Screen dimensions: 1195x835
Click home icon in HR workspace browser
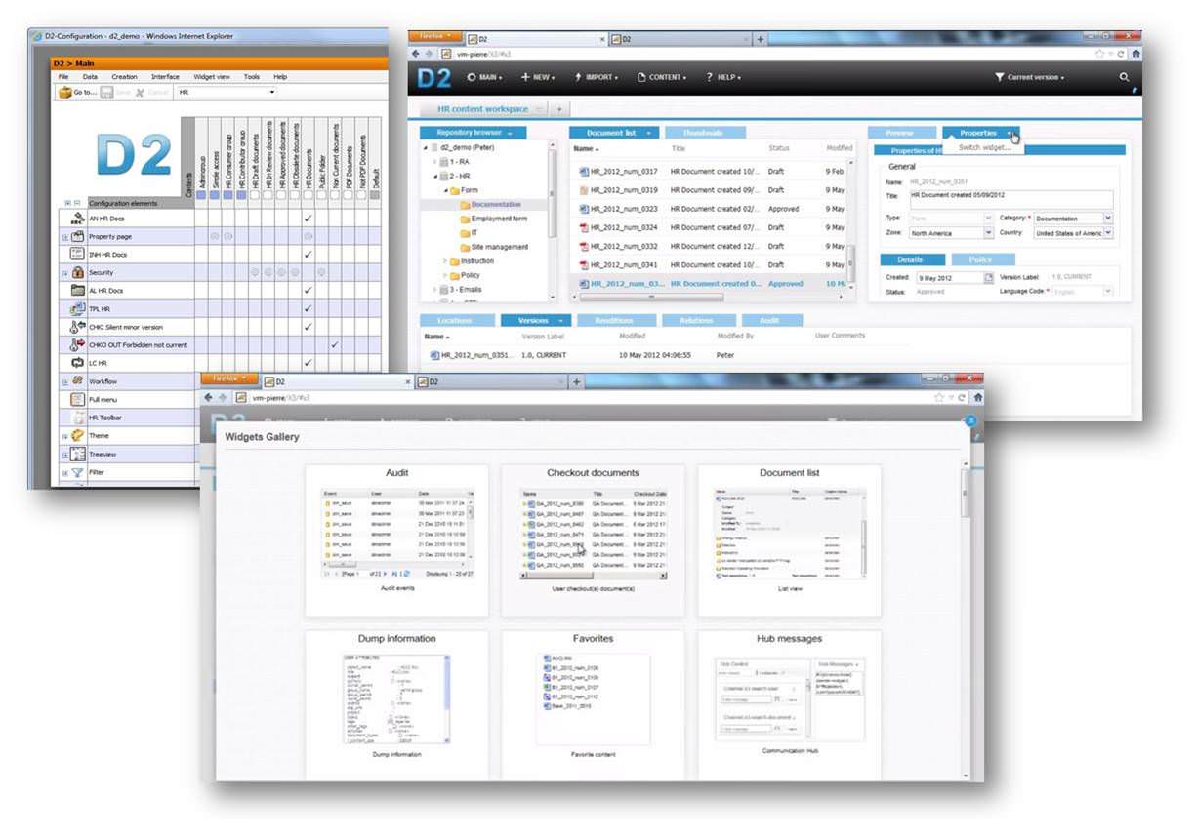click(x=1135, y=54)
